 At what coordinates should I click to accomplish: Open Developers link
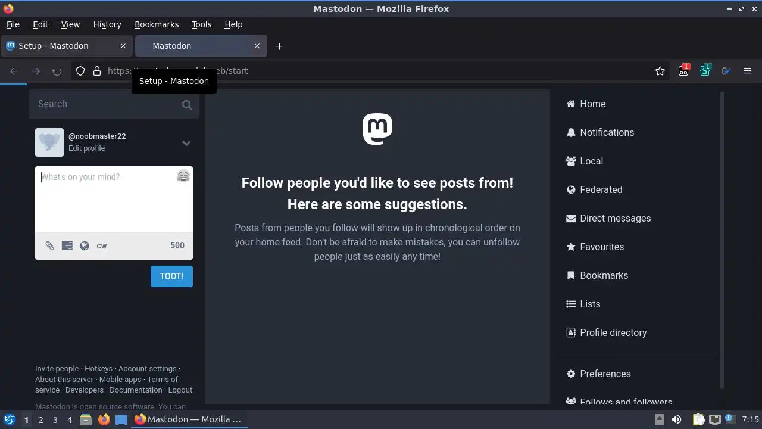pos(85,390)
